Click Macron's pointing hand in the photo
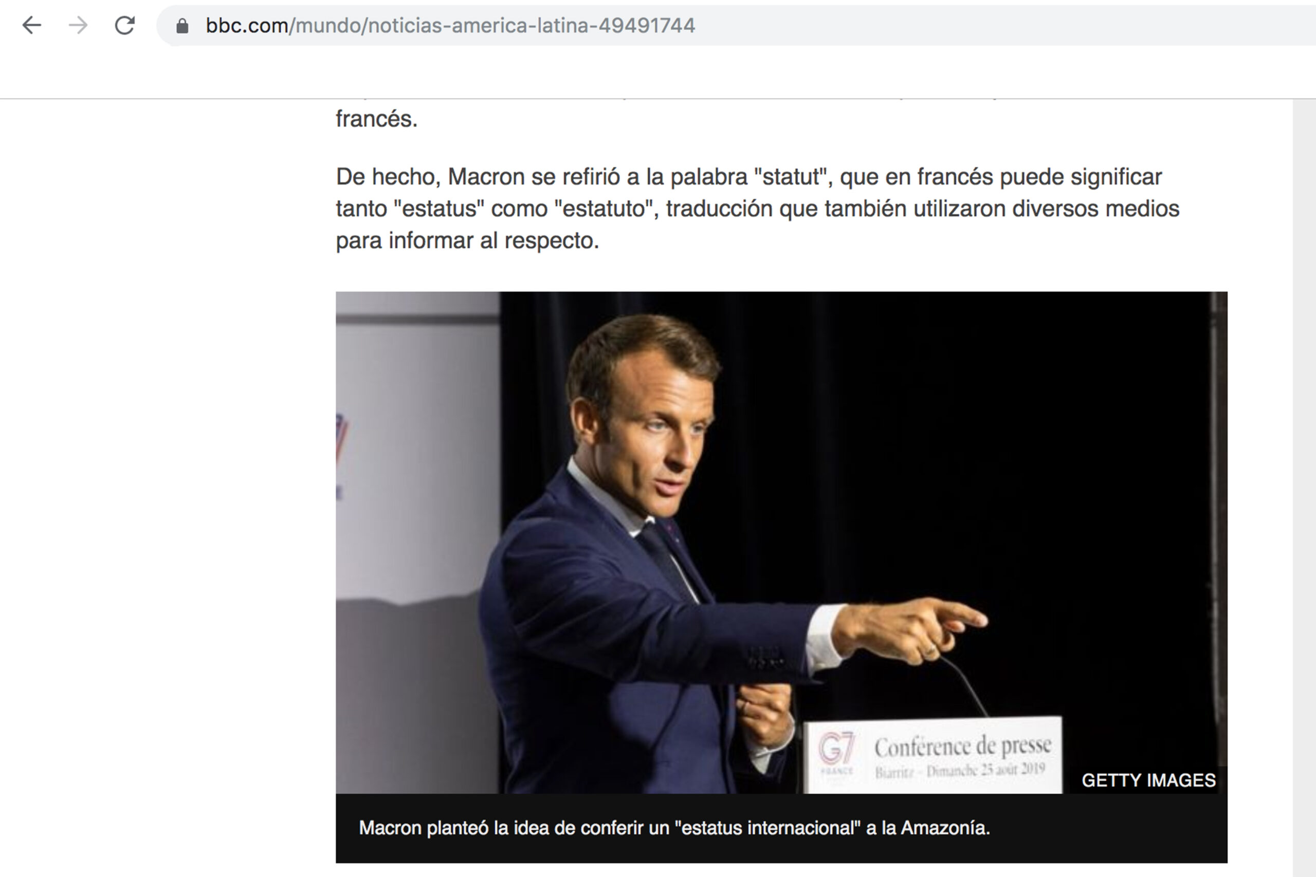 tap(912, 629)
